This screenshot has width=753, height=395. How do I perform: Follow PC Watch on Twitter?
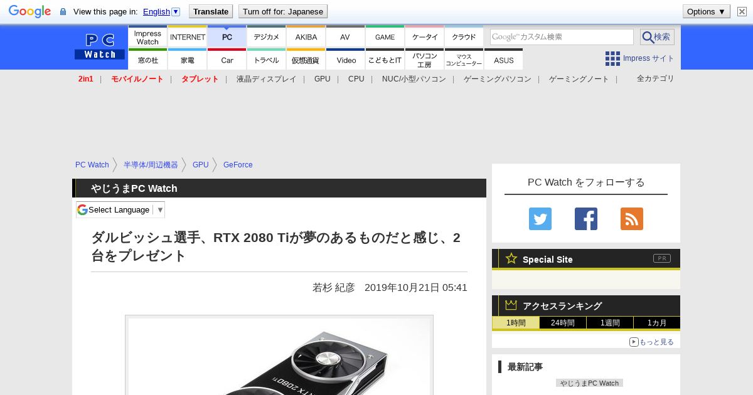coord(540,219)
